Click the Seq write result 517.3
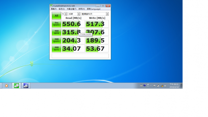The width and height of the screenshot is (208, 117). (97, 24)
